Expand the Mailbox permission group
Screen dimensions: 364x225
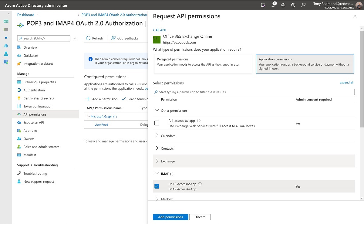pyautogui.click(x=157, y=199)
